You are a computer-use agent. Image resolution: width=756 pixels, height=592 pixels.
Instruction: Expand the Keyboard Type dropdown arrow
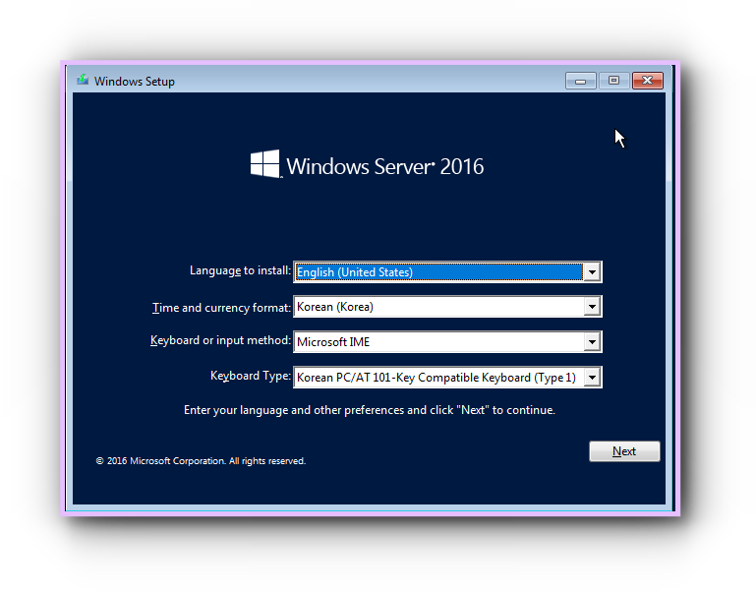[x=592, y=378]
